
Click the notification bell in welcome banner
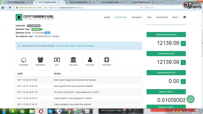pos(19,46)
